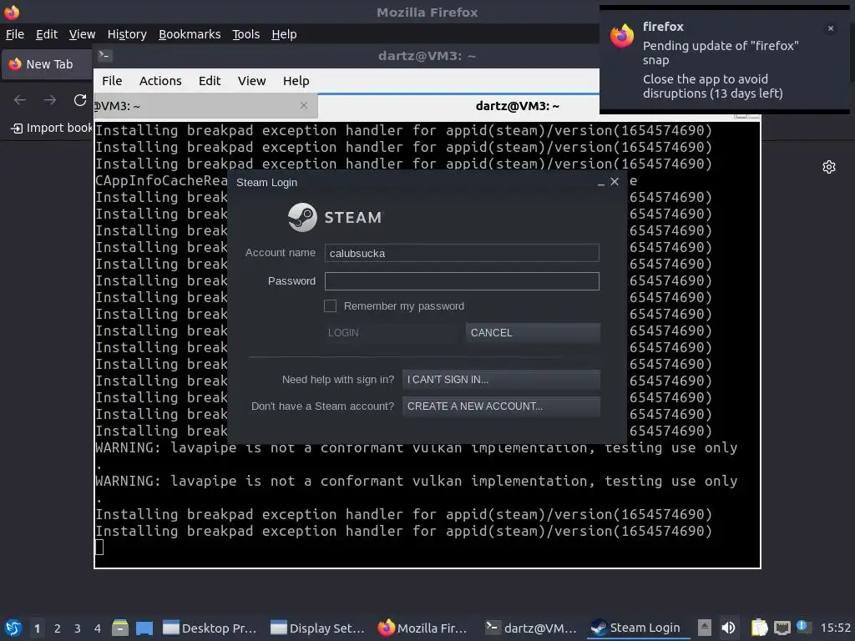This screenshot has width=855, height=641.
Task: Click the Firefox back arrow
Action: (x=20, y=100)
